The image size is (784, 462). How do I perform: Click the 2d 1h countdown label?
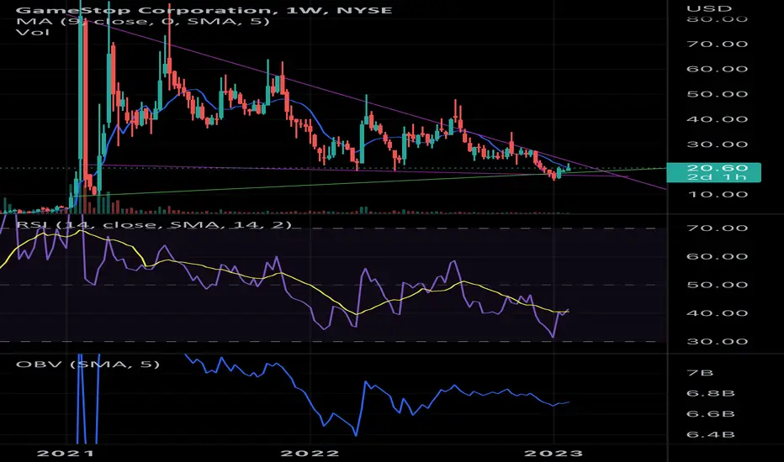[718, 176]
